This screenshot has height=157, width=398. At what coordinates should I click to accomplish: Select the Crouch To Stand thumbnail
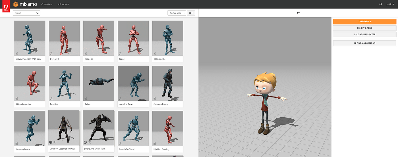click(133, 128)
